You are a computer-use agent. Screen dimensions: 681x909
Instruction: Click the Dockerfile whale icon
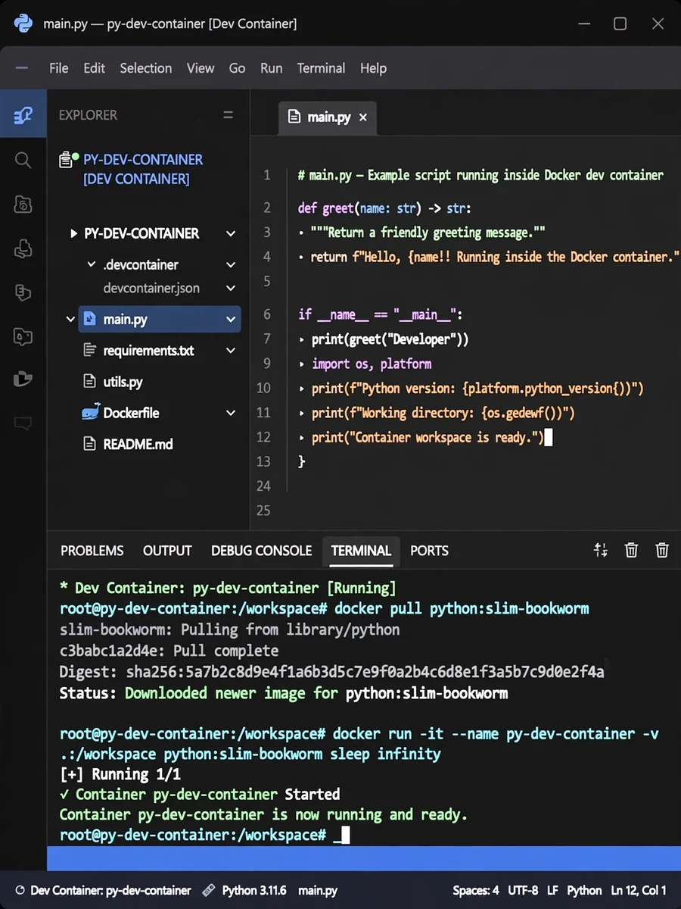click(x=91, y=412)
